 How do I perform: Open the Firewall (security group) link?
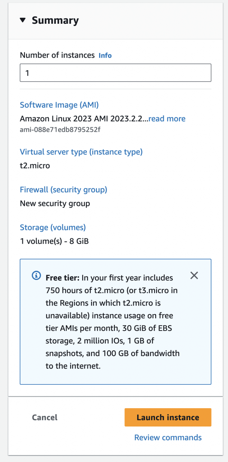click(63, 190)
